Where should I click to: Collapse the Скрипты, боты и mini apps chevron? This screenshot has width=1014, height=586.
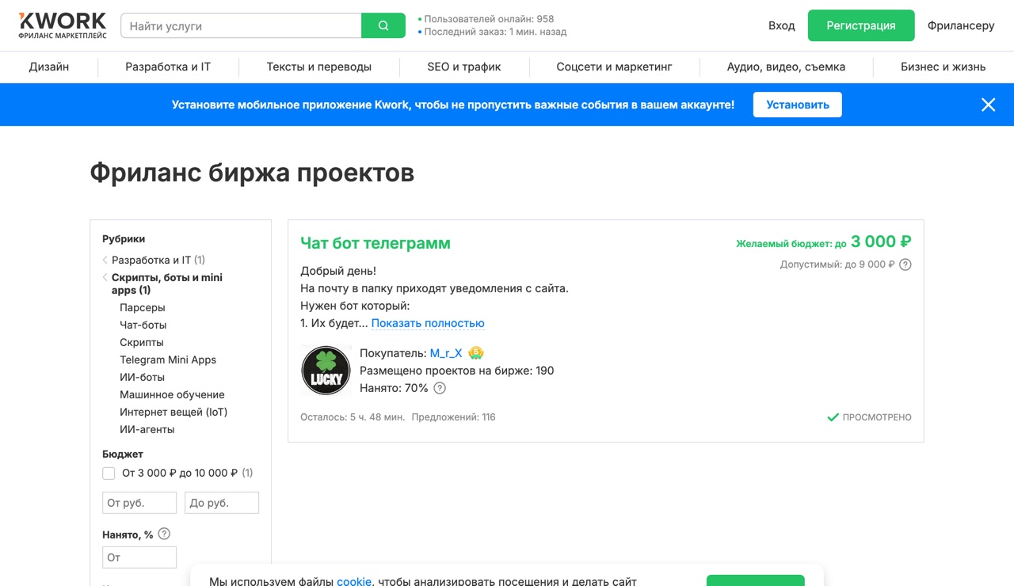105,277
